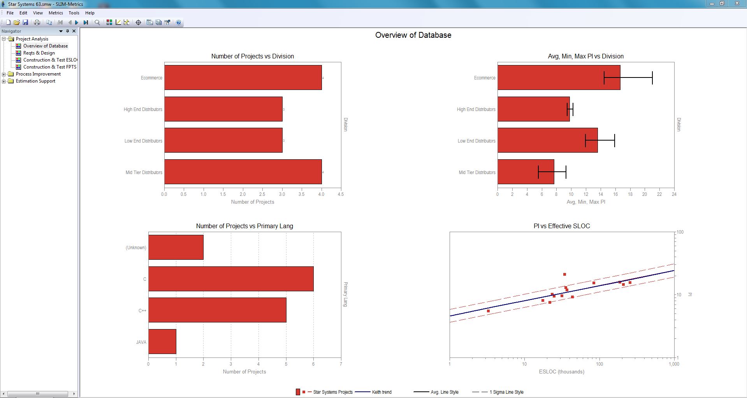Screen dimensions: 747x398
Task: Click the colored chart grid view icon
Action: click(x=109, y=22)
